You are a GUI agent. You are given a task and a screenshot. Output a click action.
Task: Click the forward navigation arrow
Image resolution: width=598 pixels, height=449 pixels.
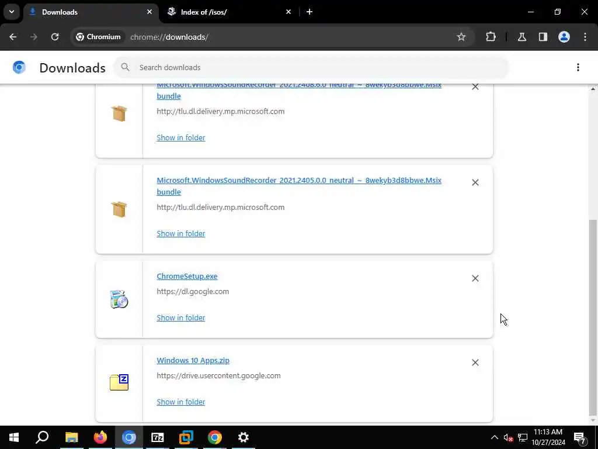coord(34,37)
